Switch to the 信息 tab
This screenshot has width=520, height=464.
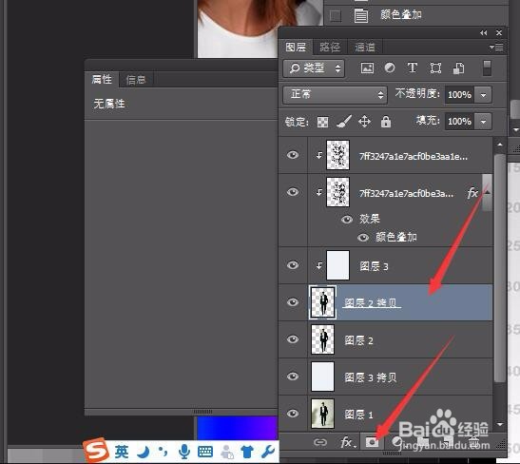pos(136,80)
